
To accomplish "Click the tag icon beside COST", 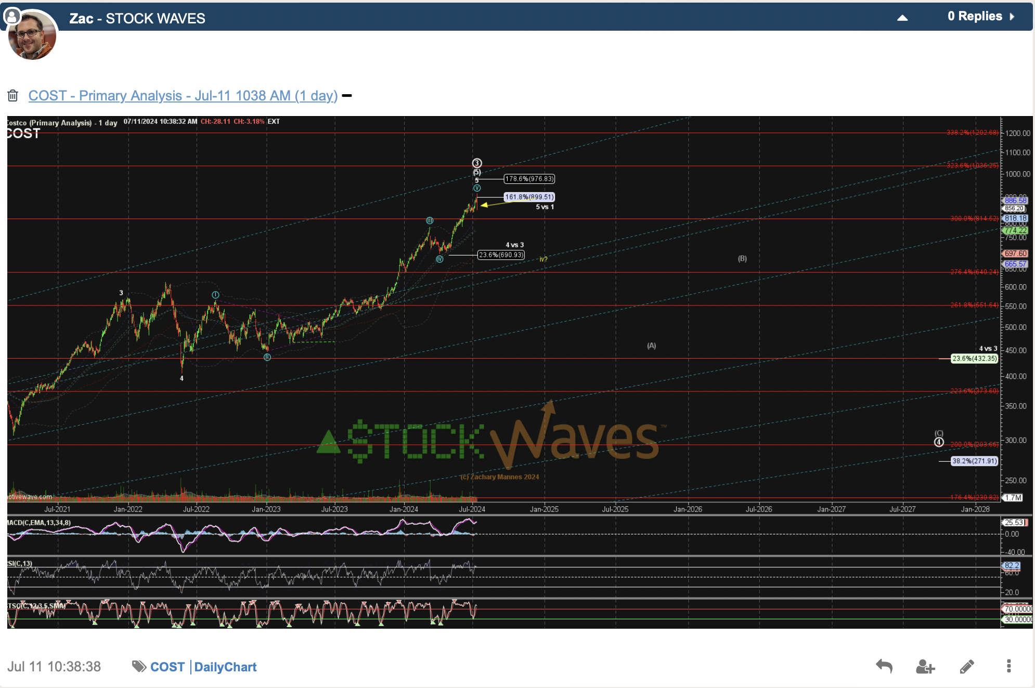I will click(139, 667).
